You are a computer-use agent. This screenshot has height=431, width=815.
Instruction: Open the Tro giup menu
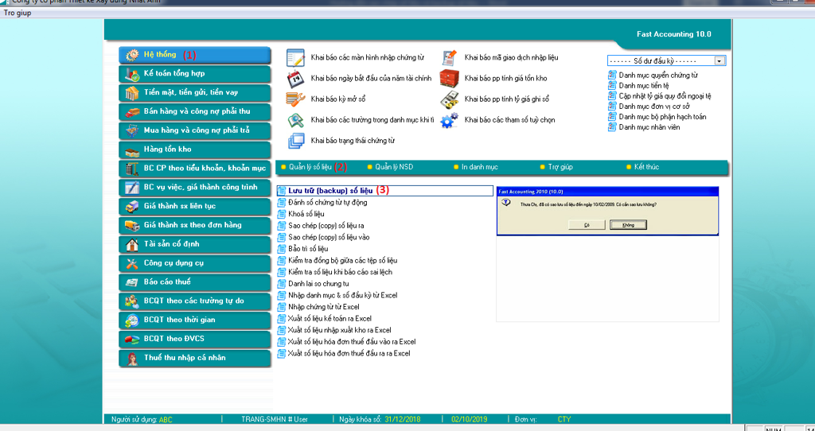(18, 13)
